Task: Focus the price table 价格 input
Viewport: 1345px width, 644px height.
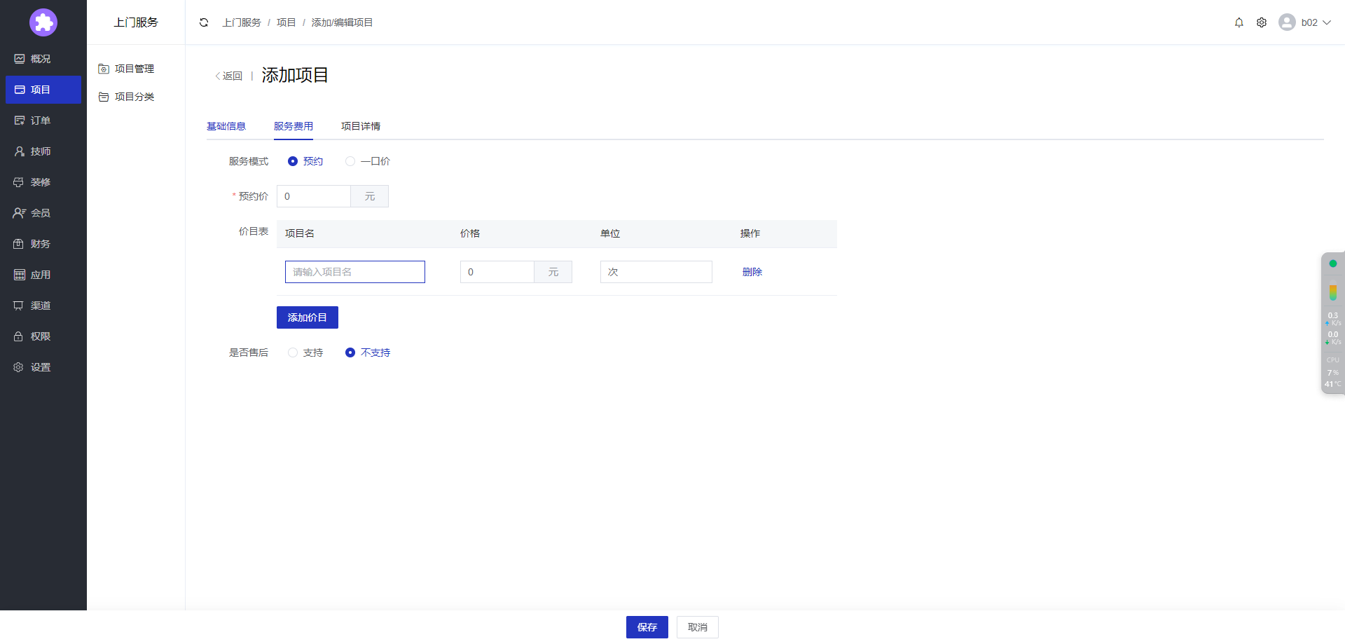Action: [497, 272]
